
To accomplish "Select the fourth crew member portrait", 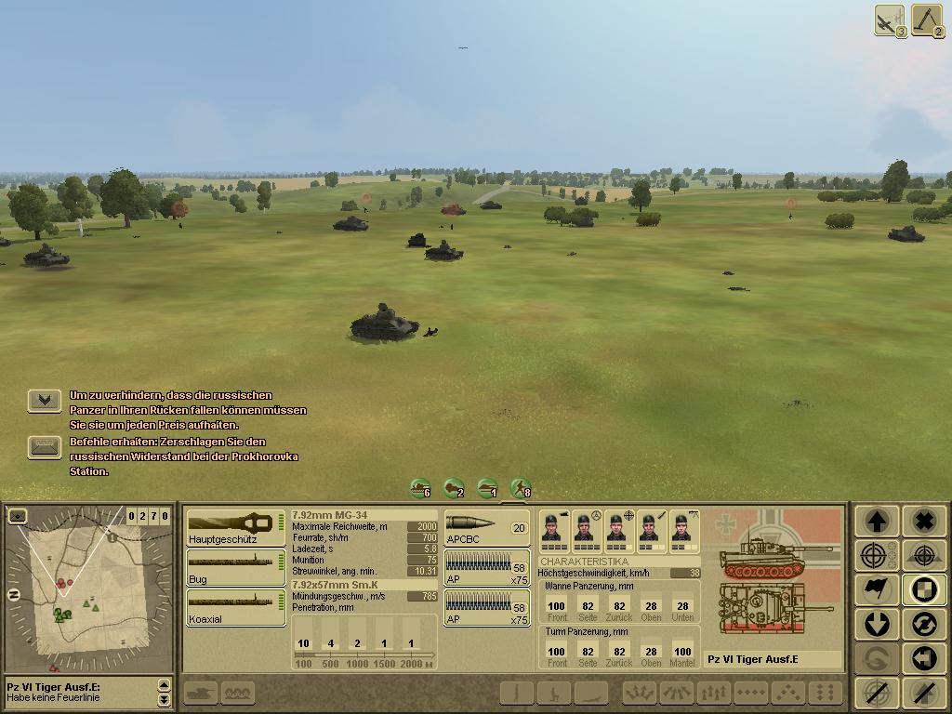I will coord(652,531).
